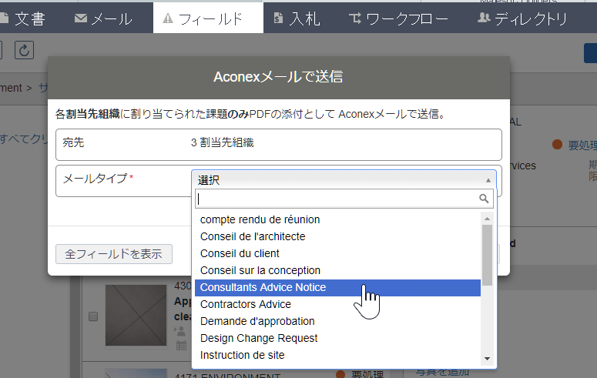Open the ワークフロー tab
This screenshot has width=597, height=378.
[398, 18]
